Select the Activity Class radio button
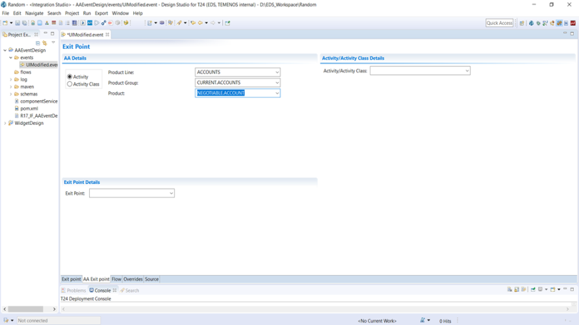Screen dimensions: 579x325 click(70, 84)
